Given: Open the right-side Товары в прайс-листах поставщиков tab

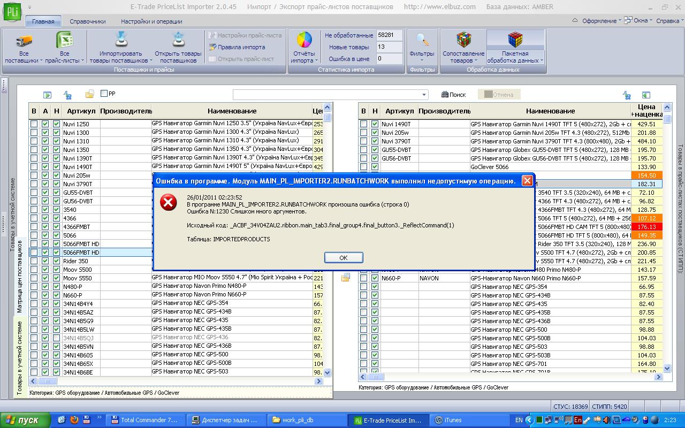Looking at the screenshot, I should click(680, 209).
